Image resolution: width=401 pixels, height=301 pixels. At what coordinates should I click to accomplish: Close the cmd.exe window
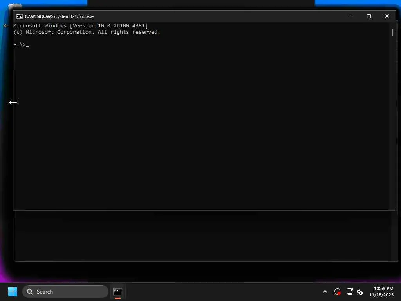tap(387, 16)
